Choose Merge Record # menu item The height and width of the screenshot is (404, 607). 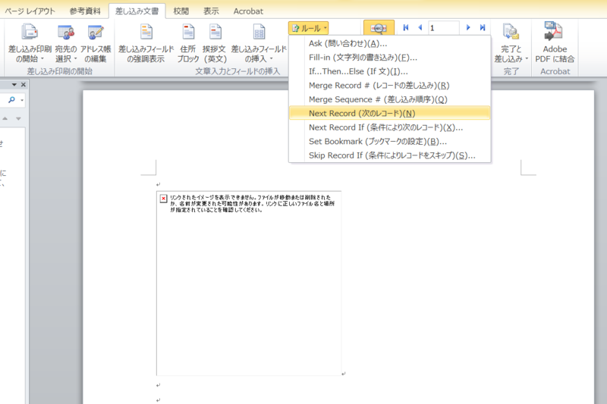coord(389,86)
